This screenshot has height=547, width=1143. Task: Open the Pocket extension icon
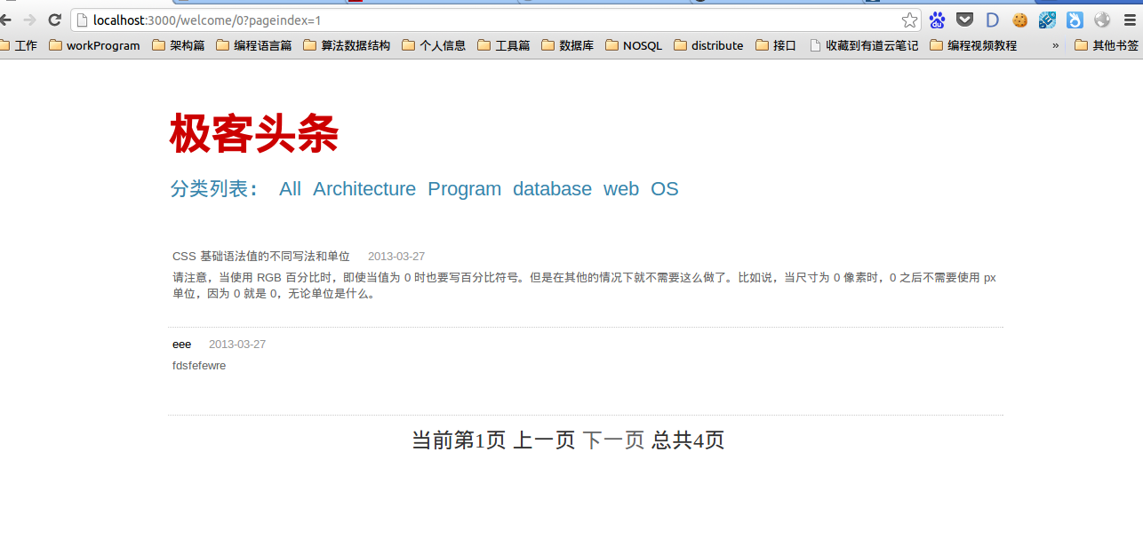point(964,20)
